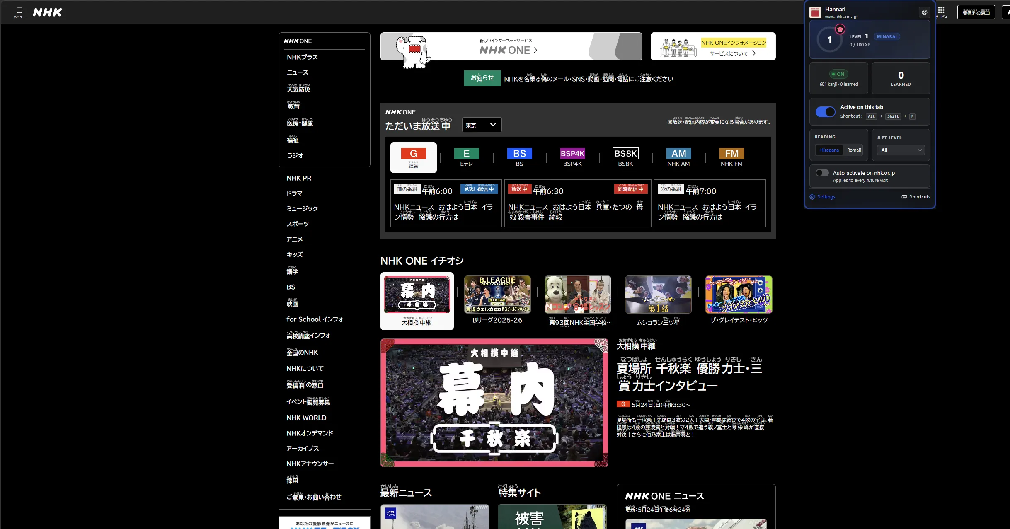Viewport: 1010px width, 529px height.
Task: Click the NHK ONE logo in sidebar
Action: (298, 41)
